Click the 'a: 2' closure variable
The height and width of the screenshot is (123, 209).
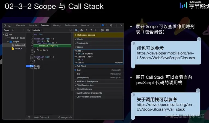[x=80, y=60]
